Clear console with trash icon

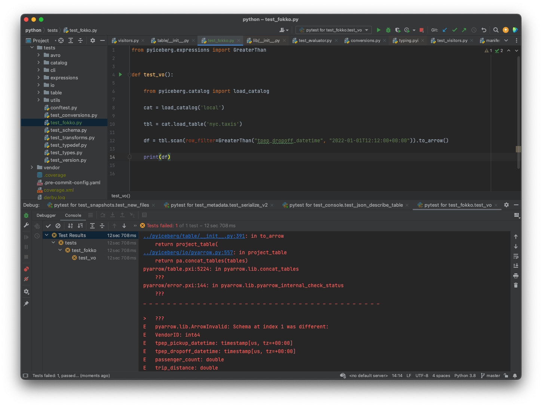click(516, 285)
